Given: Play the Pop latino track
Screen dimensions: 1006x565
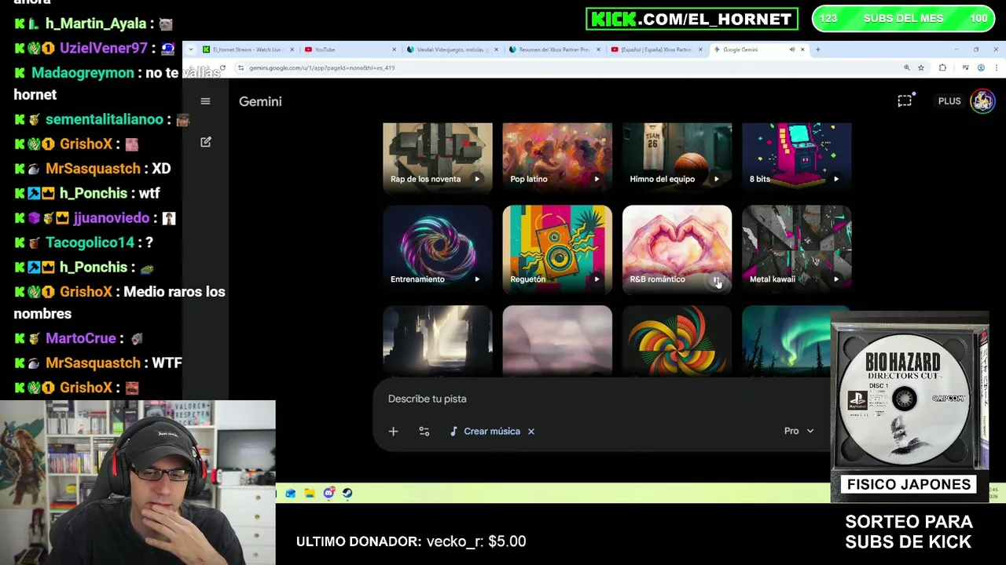Looking at the screenshot, I should tap(597, 179).
